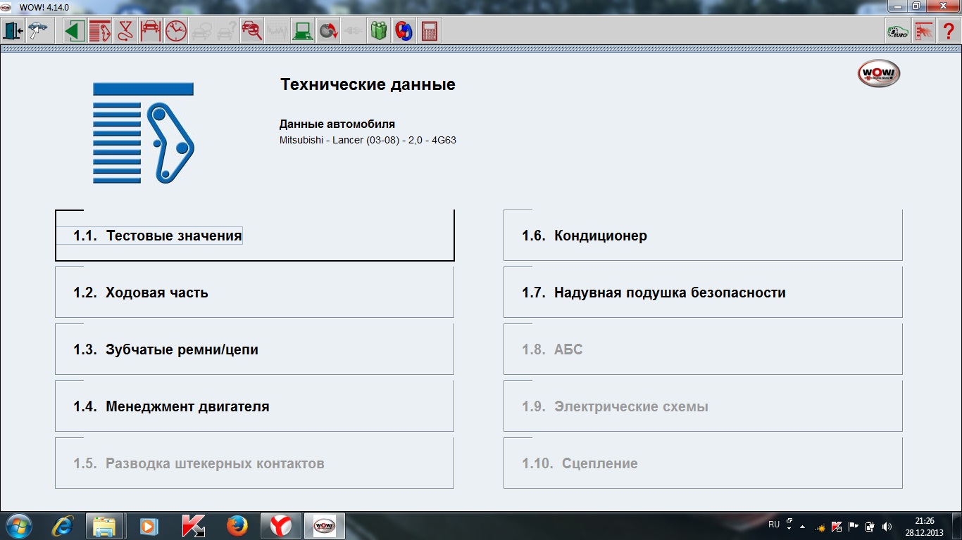962x540 pixels.
Task: Open the red car lift icon
Action: pos(150,32)
